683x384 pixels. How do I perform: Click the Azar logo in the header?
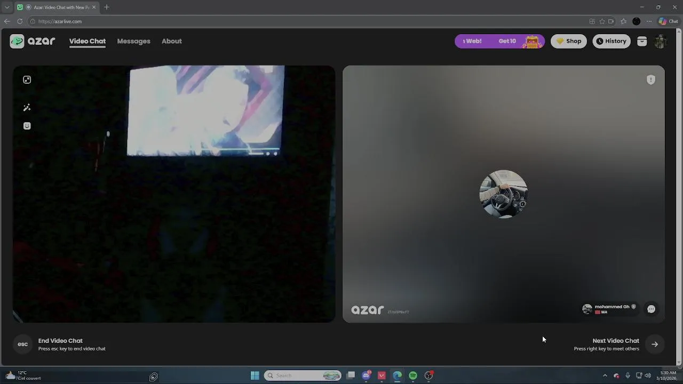pyautogui.click(x=33, y=41)
